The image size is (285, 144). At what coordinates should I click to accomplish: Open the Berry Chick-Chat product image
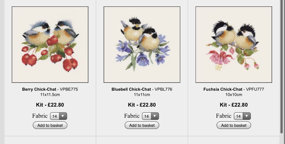click(50, 45)
